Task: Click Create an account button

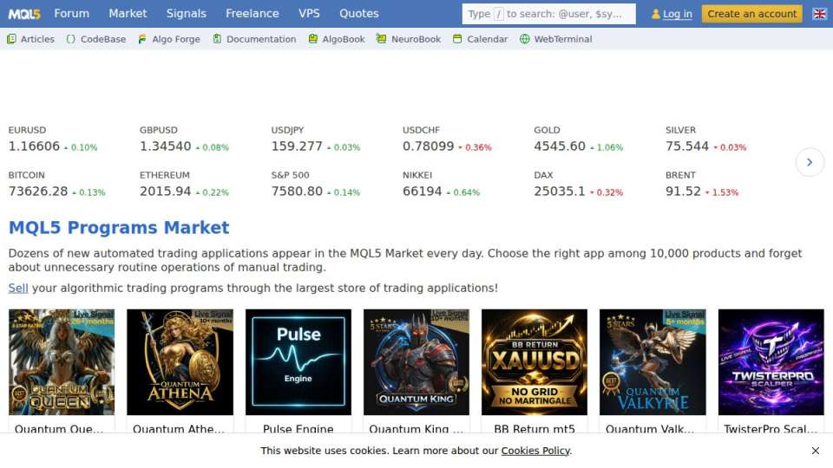Action: point(751,14)
